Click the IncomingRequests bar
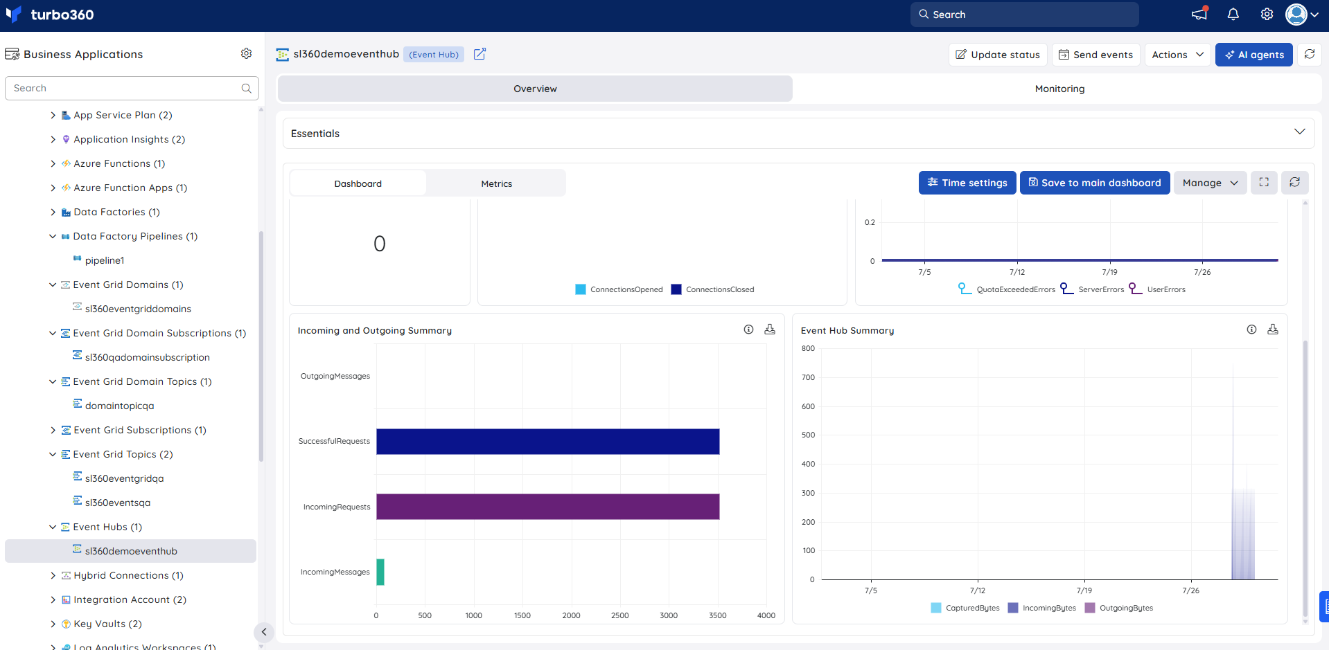This screenshot has height=650, width=1329. pyautogui.click(x=547, y=507)
